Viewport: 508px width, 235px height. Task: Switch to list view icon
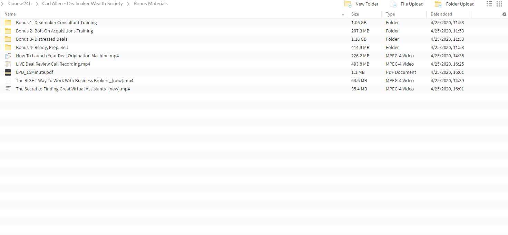(489, 4)
